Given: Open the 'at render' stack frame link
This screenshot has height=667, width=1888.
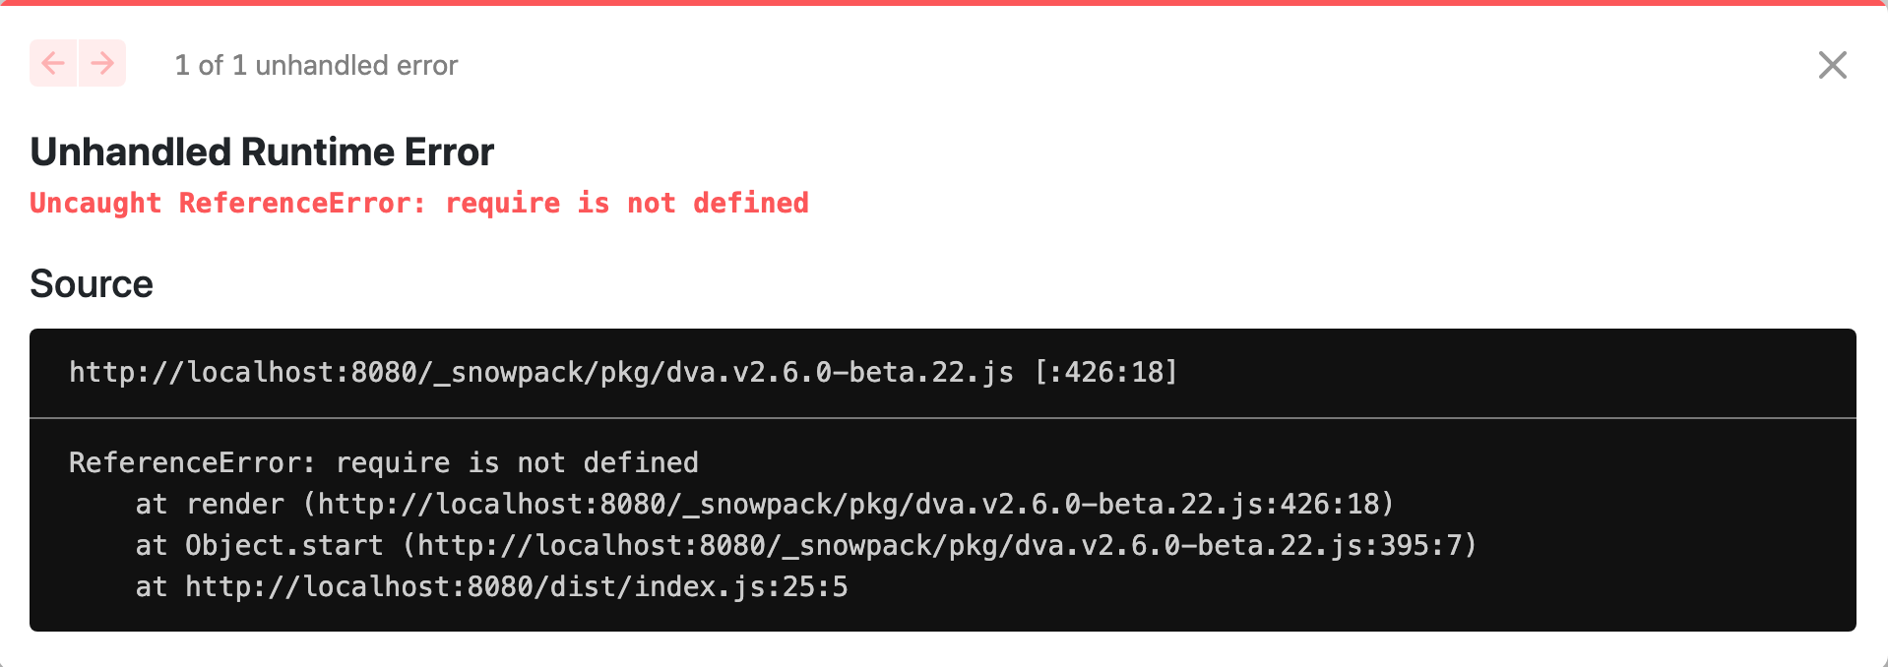Looking at the screenshot, I should pos(765,504).
